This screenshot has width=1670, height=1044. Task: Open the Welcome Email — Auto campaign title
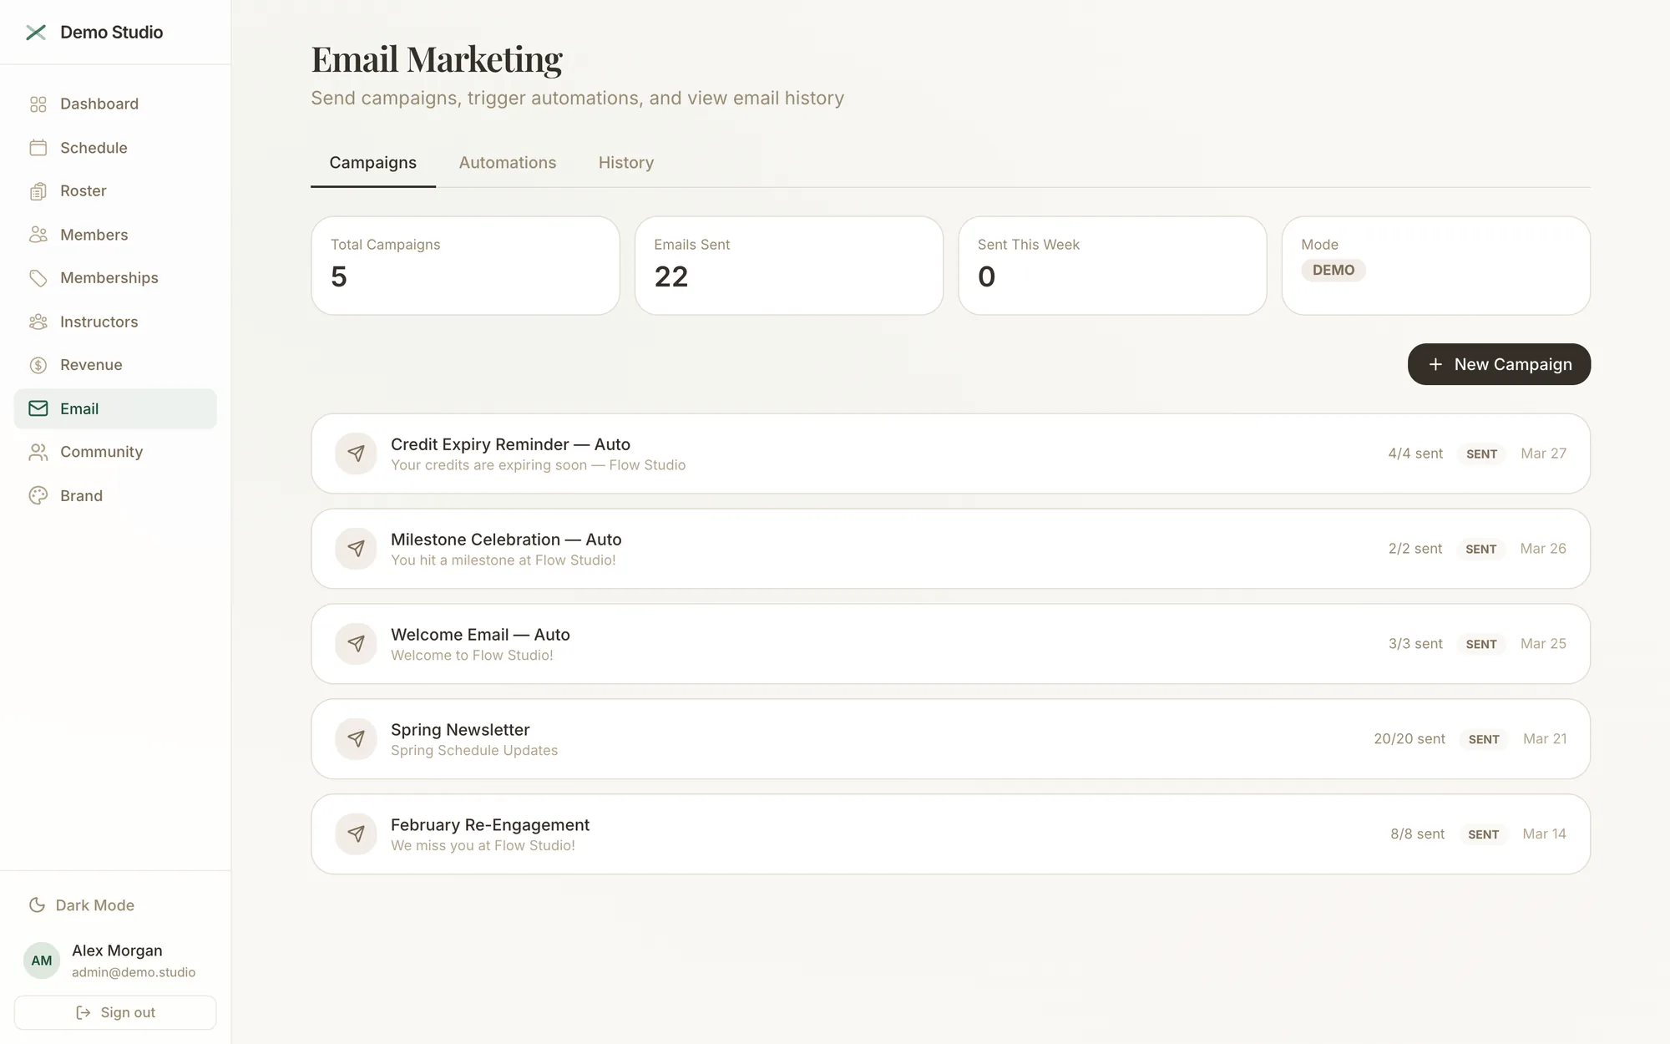tap(480, 635)
